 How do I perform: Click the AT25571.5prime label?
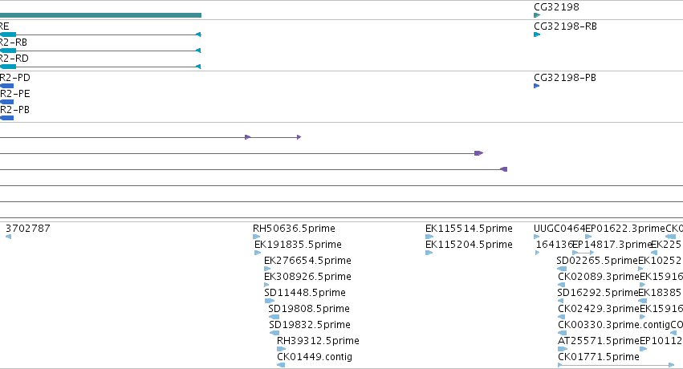[599, 341]
